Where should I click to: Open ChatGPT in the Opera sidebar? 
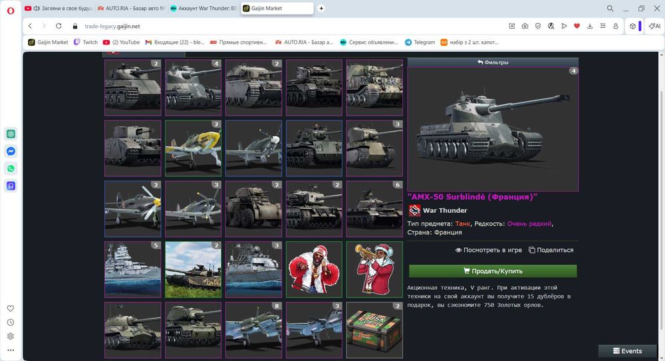11,134
